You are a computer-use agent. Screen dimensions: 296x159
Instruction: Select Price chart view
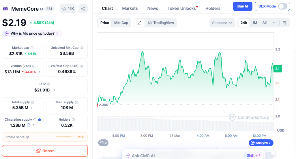click(105, 23)
